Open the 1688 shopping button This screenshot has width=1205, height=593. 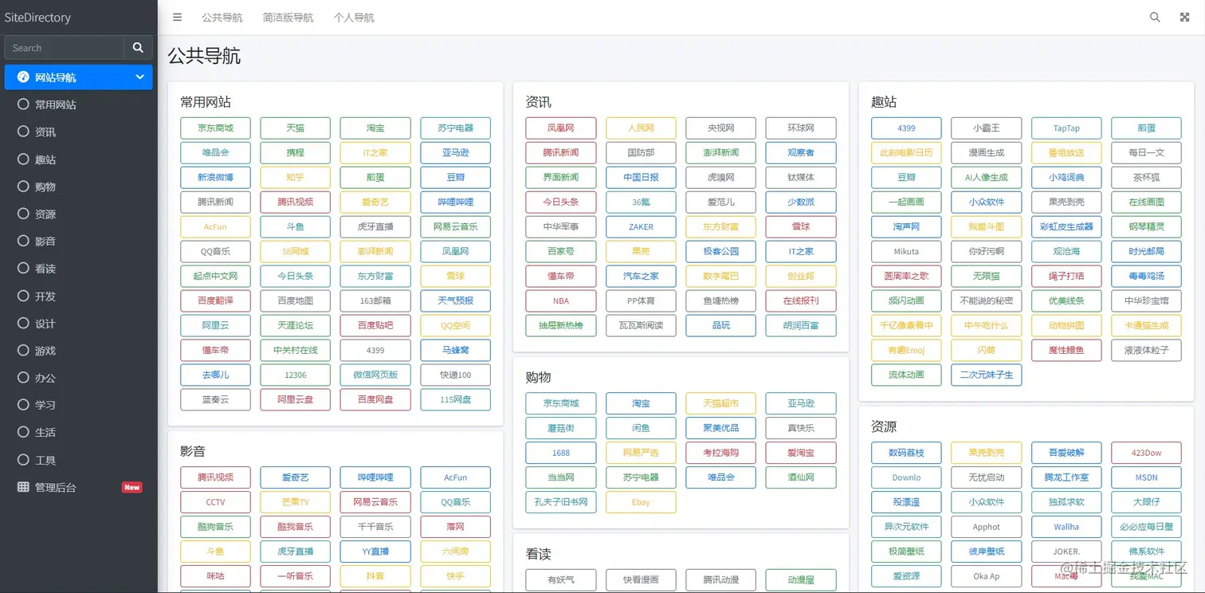[x=561, y=453]
